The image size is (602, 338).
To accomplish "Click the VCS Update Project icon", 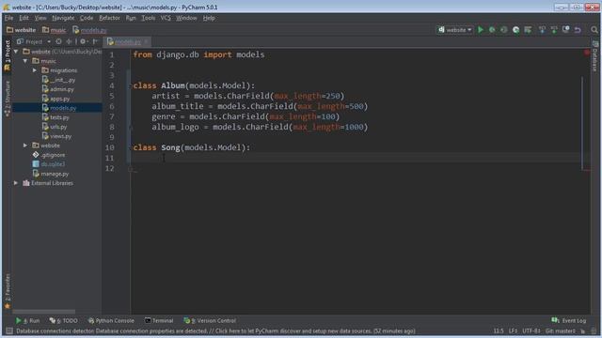I will click(542, 29).
